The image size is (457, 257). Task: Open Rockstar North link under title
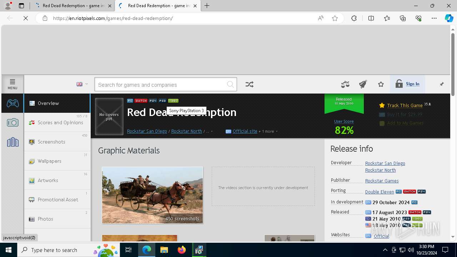187,131
